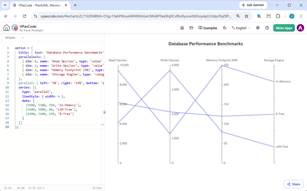Click the Write Ops/sec axis label
The width and height of the screenshot is (307, 191).
[x=170, y=60]
